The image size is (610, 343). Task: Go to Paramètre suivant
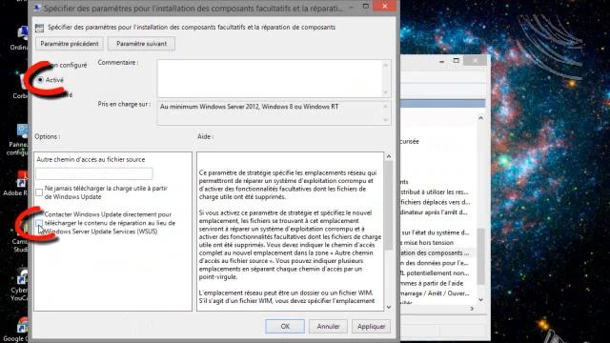(141, 44)
